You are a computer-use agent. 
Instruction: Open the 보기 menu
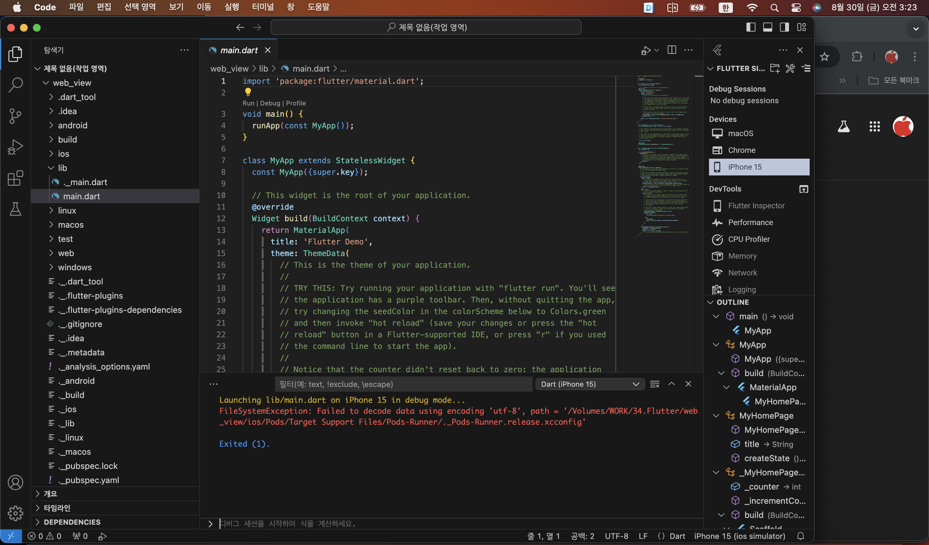tap(176, 7)
